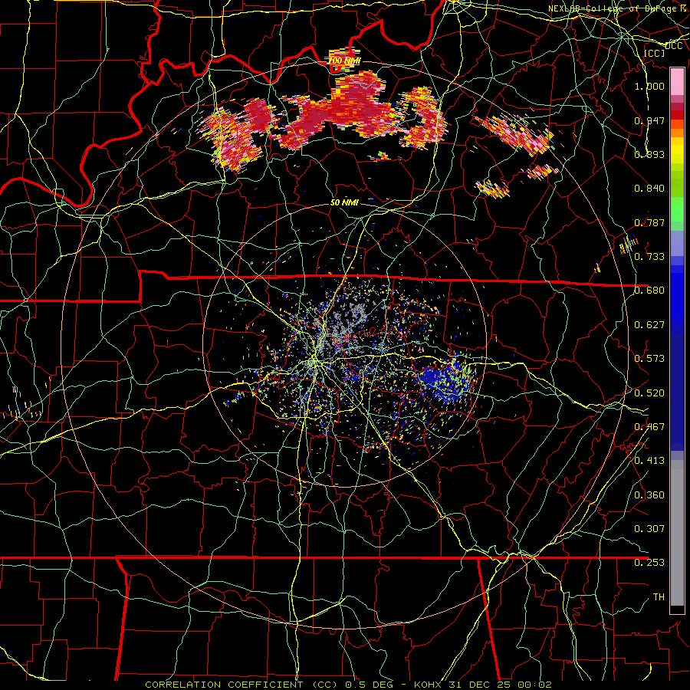Screen dimensions: 690x690
Task: Click the '50 NMI' range ring label
Action: pyautogui.click(x=344, y=203)
